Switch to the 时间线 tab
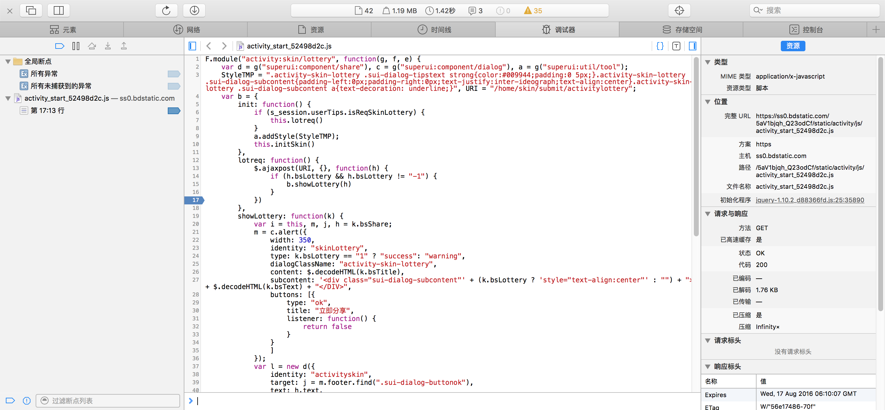The width and height of the screenshot is (885, 410). coord(434,30)
